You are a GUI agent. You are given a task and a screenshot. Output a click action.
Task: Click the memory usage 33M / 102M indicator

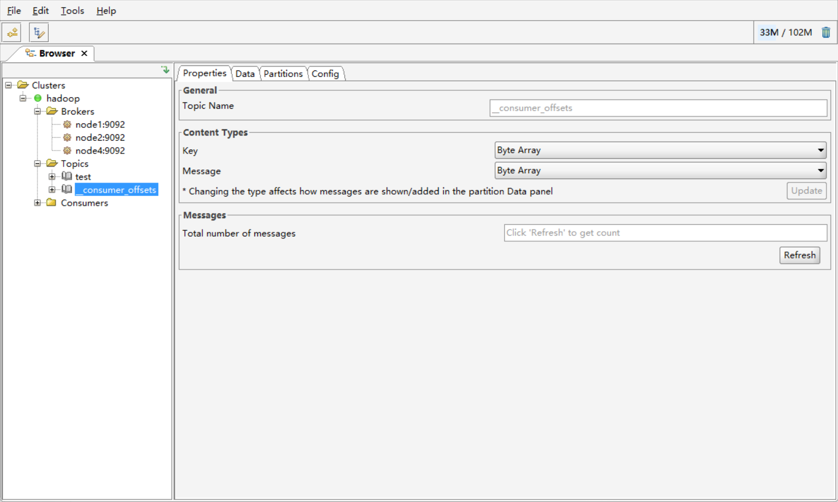coord(785,32)
